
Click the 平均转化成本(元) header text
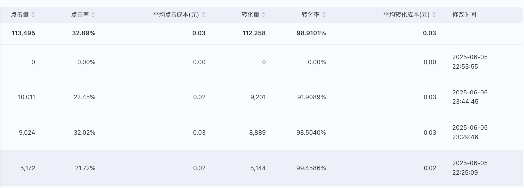406,15
